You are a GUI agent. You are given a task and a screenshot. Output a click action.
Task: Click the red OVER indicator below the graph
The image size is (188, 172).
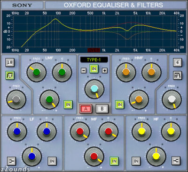[x=94, y=50]
